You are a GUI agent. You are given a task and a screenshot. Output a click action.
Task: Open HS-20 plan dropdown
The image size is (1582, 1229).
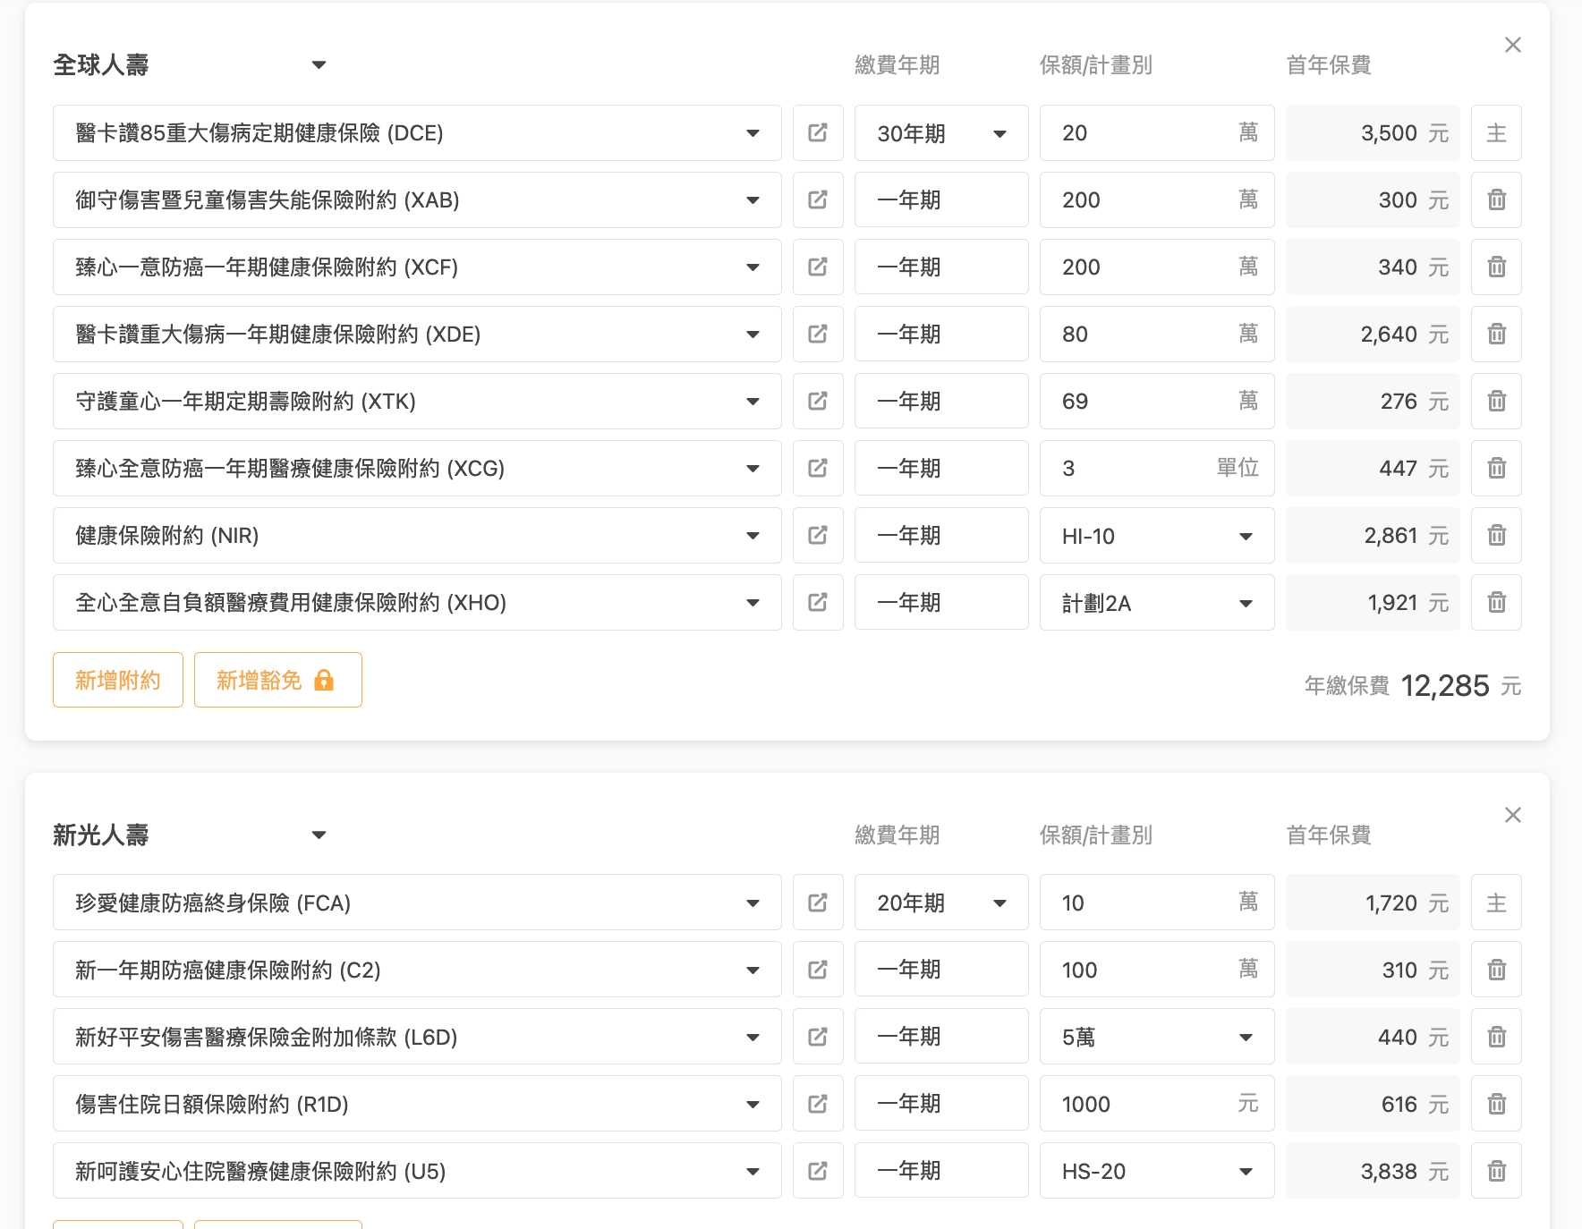point(1157,1172)
